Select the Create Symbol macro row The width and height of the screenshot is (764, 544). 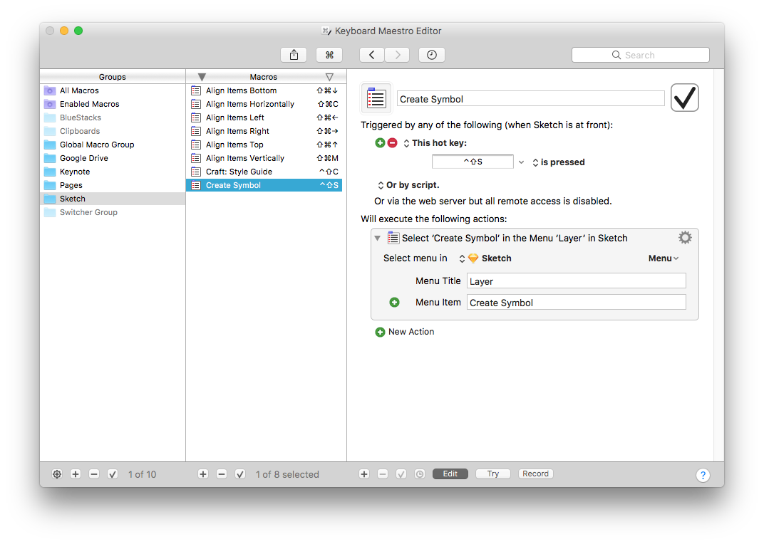(x=264, y=186)
